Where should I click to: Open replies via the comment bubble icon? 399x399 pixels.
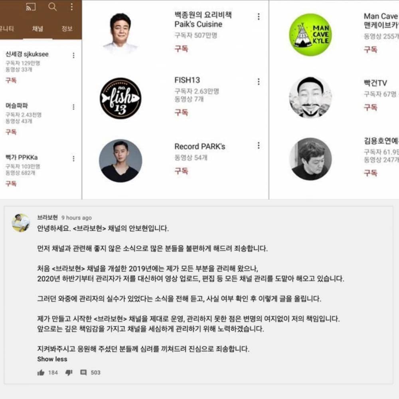tap(83, 373)
